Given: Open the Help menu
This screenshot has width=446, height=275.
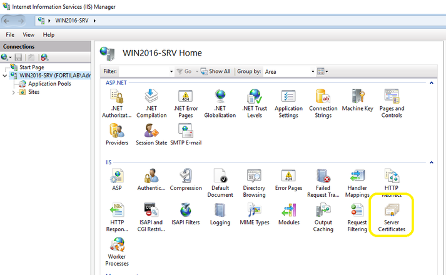Looking at the screenshot, I should coord(49,34).
